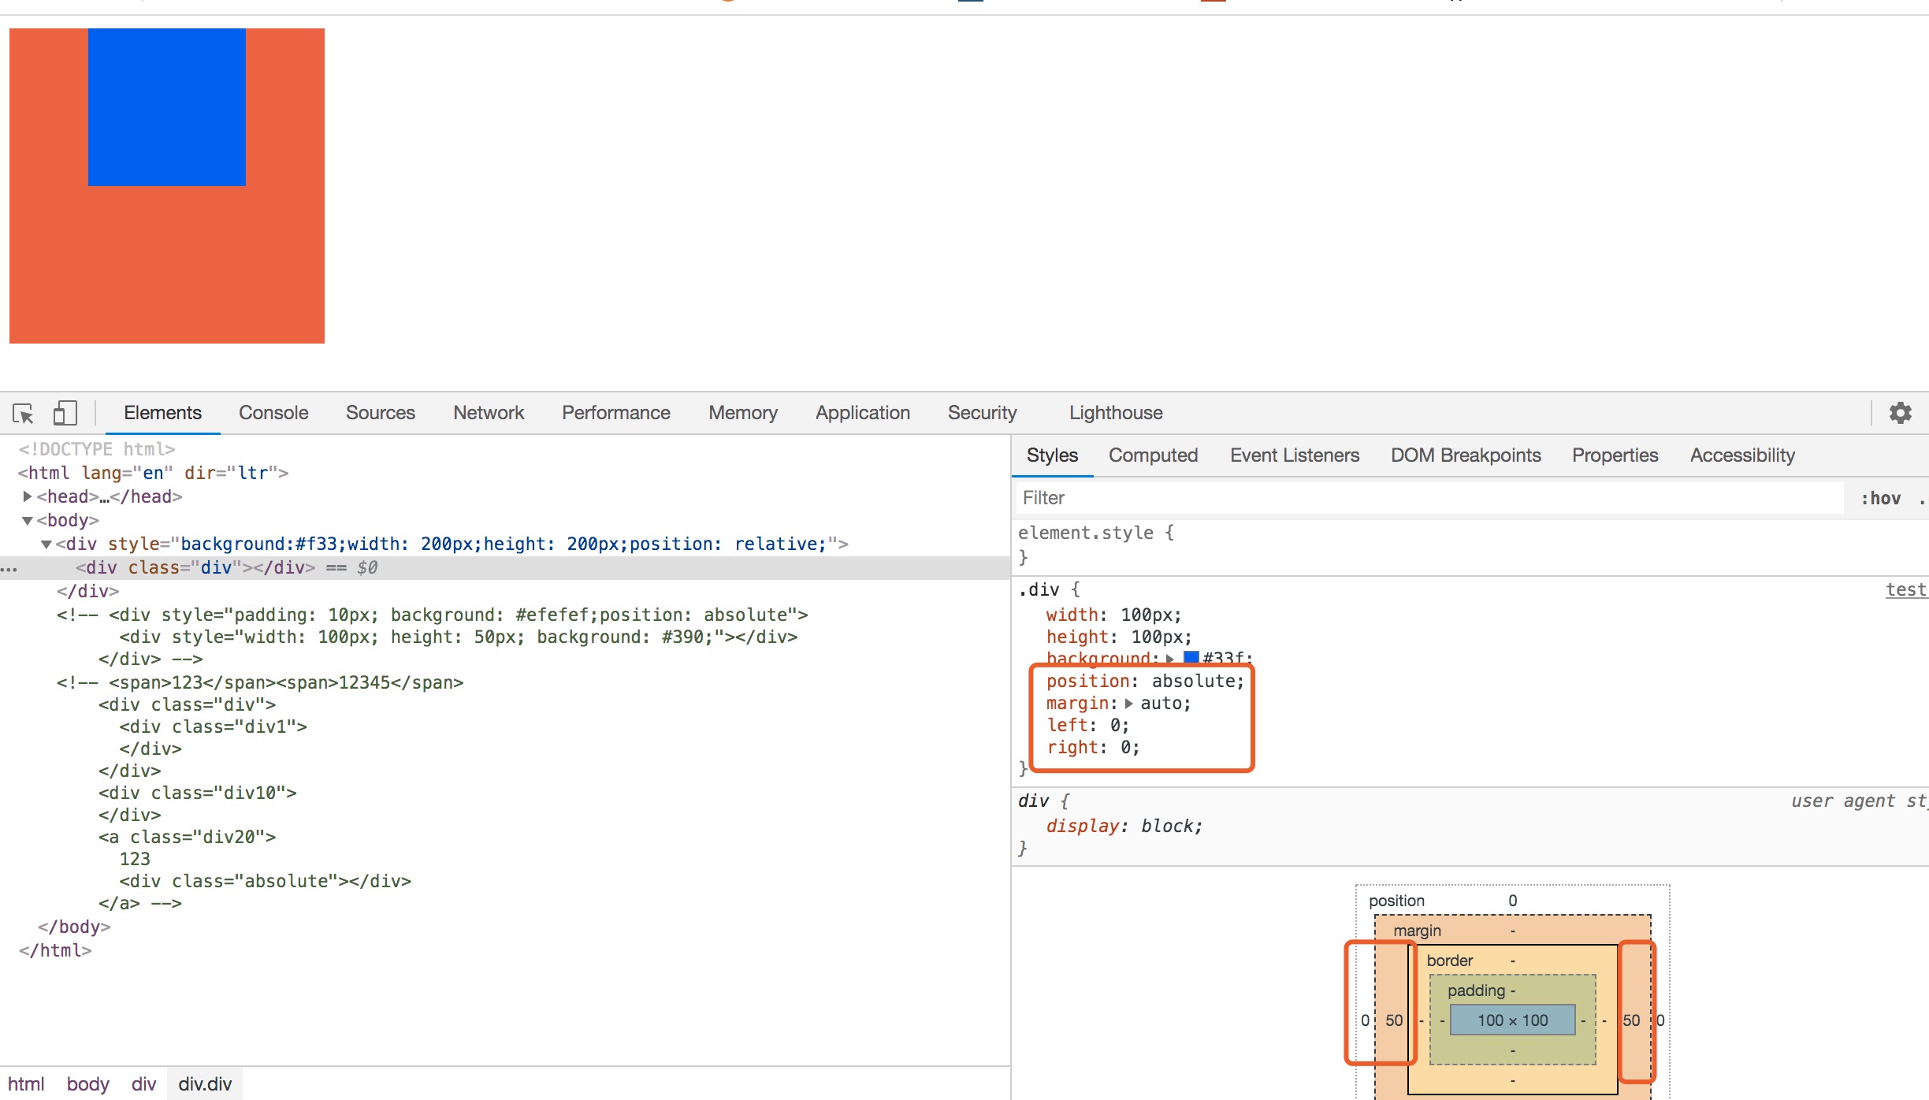
Task: Click the 100 × 100 content box
Action: (1512, 1020)
